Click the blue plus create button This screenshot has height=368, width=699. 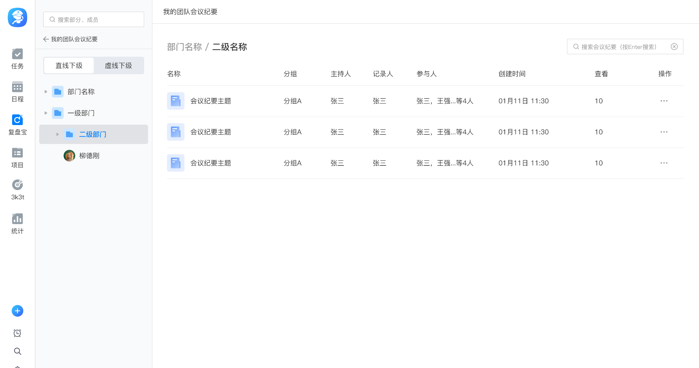click(x=17, y=311)
